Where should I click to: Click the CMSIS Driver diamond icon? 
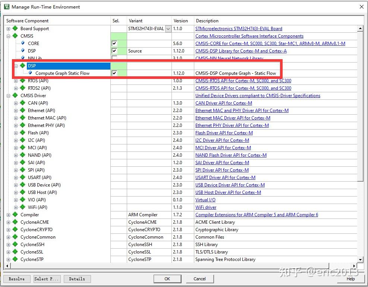[15, 95]
